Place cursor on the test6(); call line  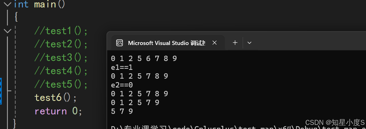56,98
